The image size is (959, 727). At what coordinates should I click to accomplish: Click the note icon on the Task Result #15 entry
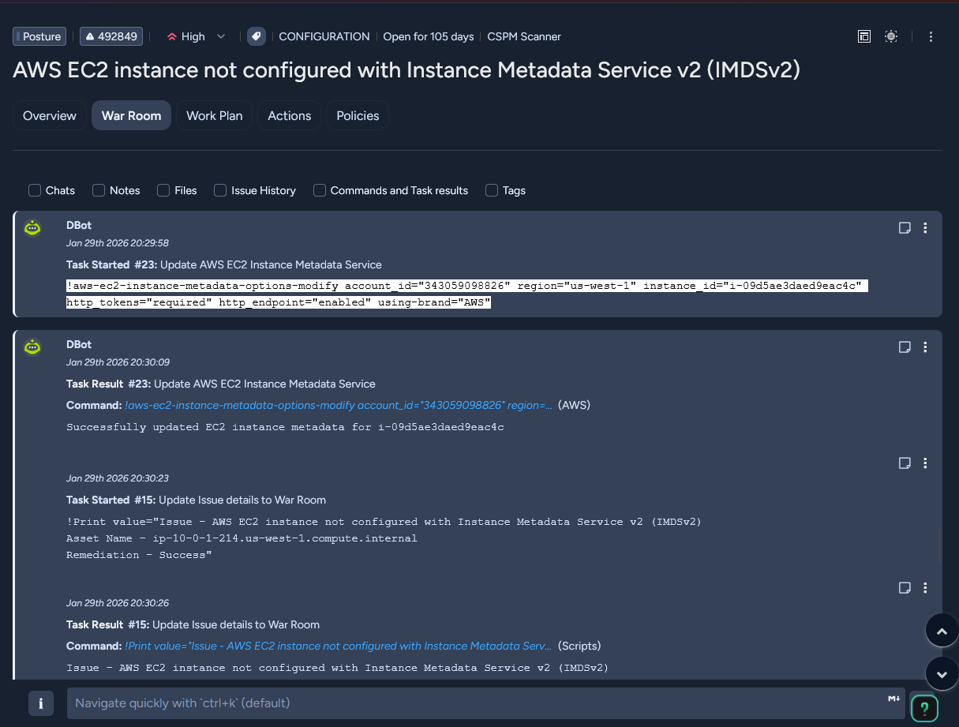[905, 588]
